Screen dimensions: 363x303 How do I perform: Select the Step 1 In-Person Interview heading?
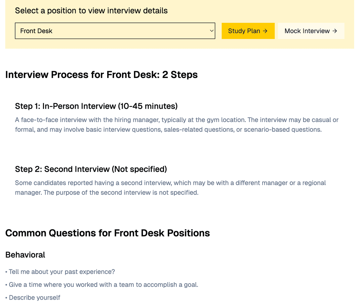[96, 106]
